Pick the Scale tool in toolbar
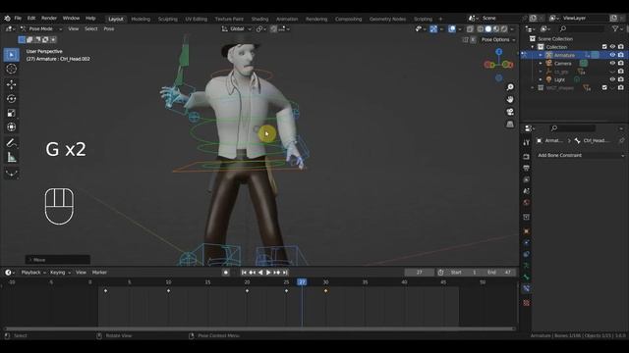The image size is (629, 353). 11,114
